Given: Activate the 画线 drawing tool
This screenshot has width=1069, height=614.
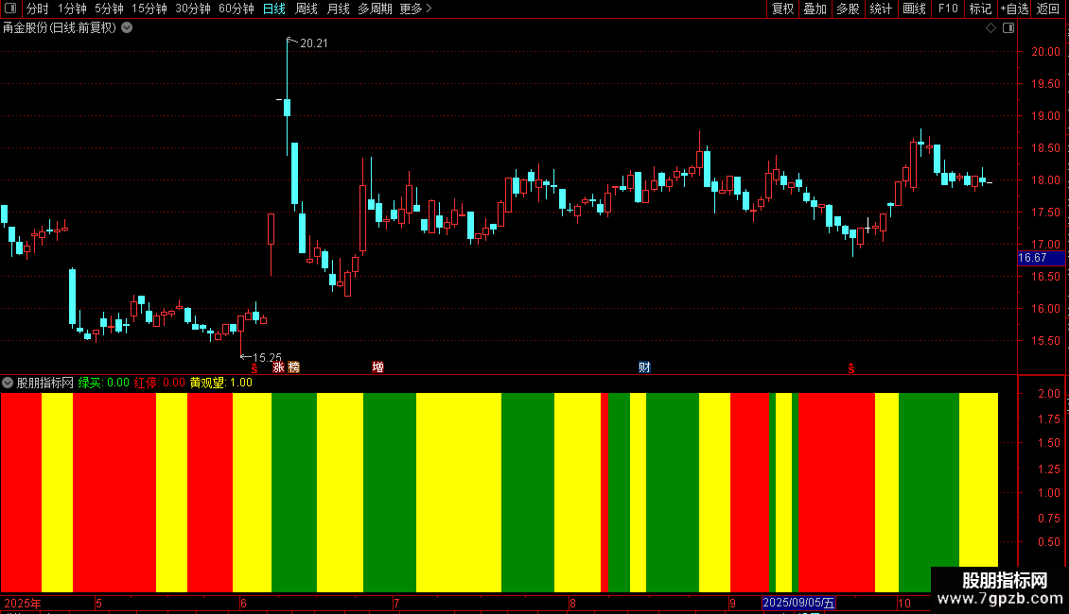Looking at the screenshot, I should pyautogui.click(x=914, y=9).
